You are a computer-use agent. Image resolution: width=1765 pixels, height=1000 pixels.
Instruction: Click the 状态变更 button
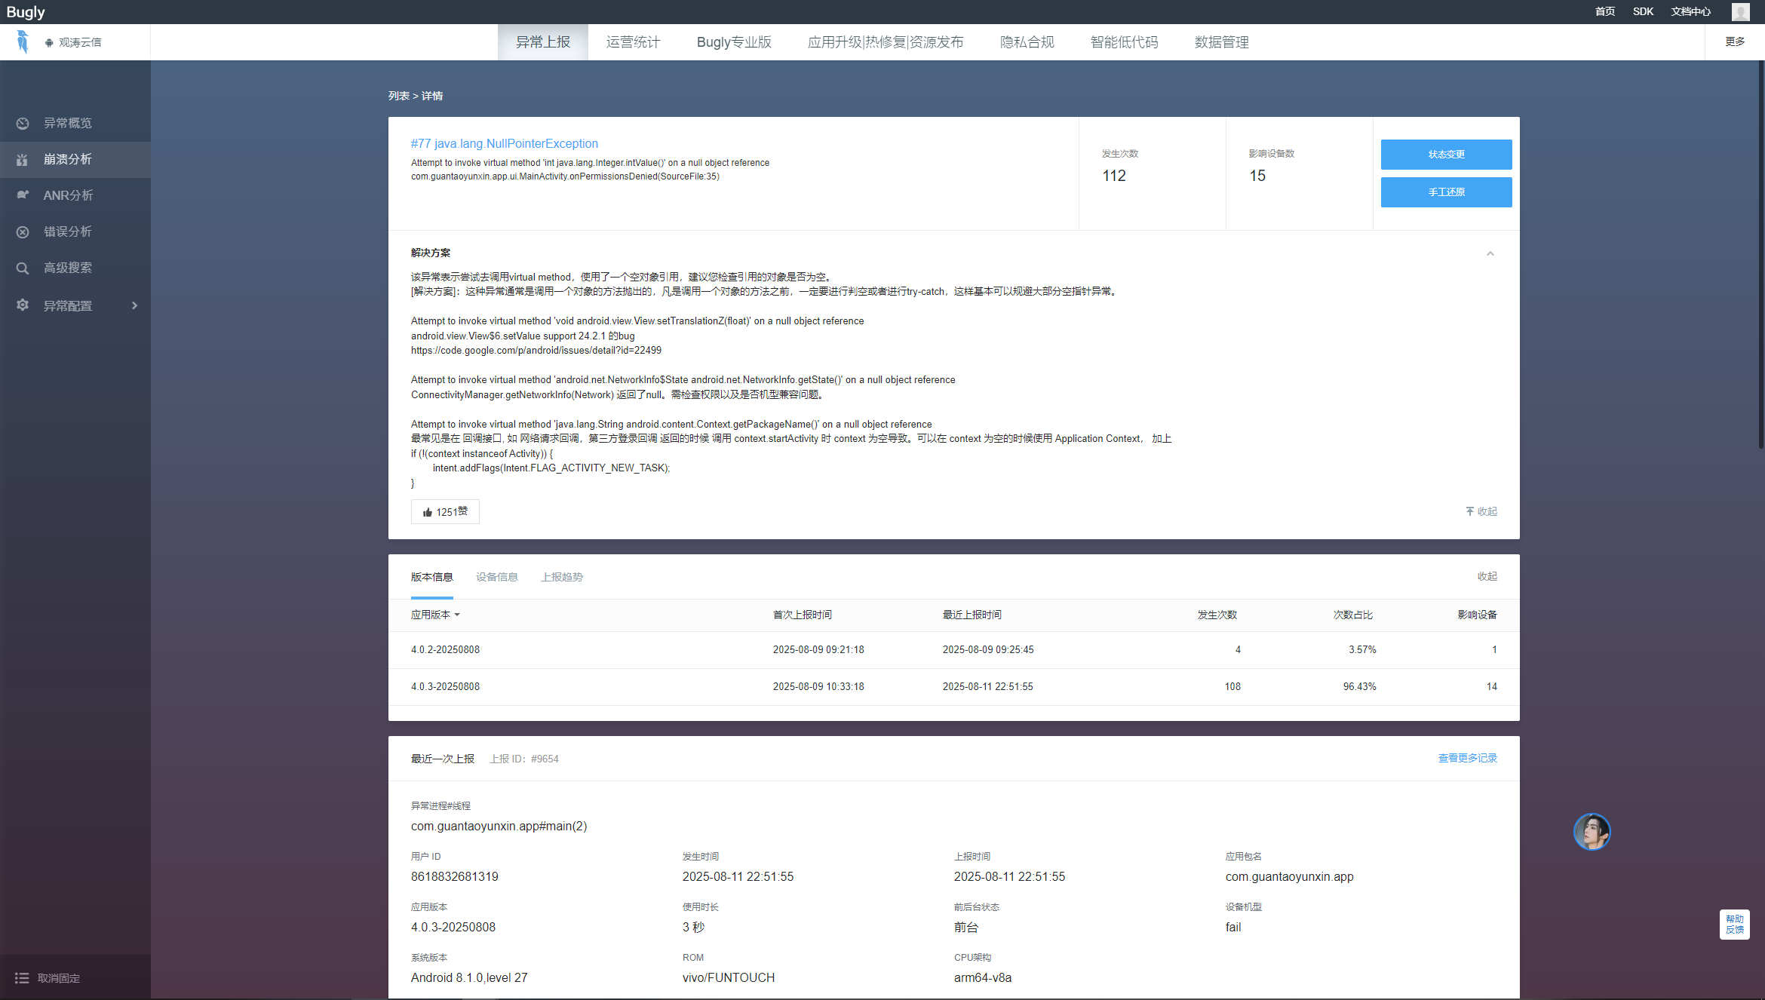point(1446,155)
